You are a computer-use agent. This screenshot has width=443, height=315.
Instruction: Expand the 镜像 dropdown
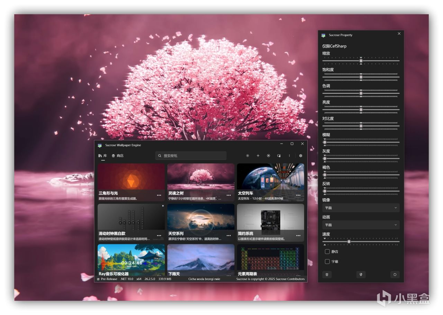[x=361, y=208]
